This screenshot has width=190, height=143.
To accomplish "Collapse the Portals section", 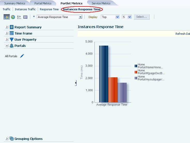I will point(7,46).
